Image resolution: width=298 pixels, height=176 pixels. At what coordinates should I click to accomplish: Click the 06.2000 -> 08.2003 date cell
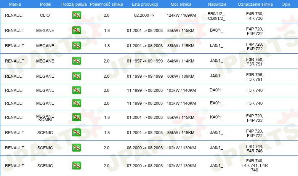[145, 148]
